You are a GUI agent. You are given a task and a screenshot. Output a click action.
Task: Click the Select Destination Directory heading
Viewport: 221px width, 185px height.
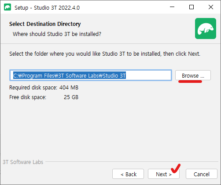click(x=45, y=24)
